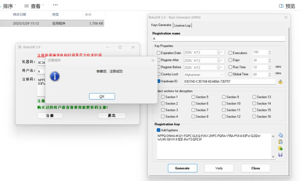Check the Section 16 checkbox
Viewport: 301px width, 181px height.
[254, 116]
